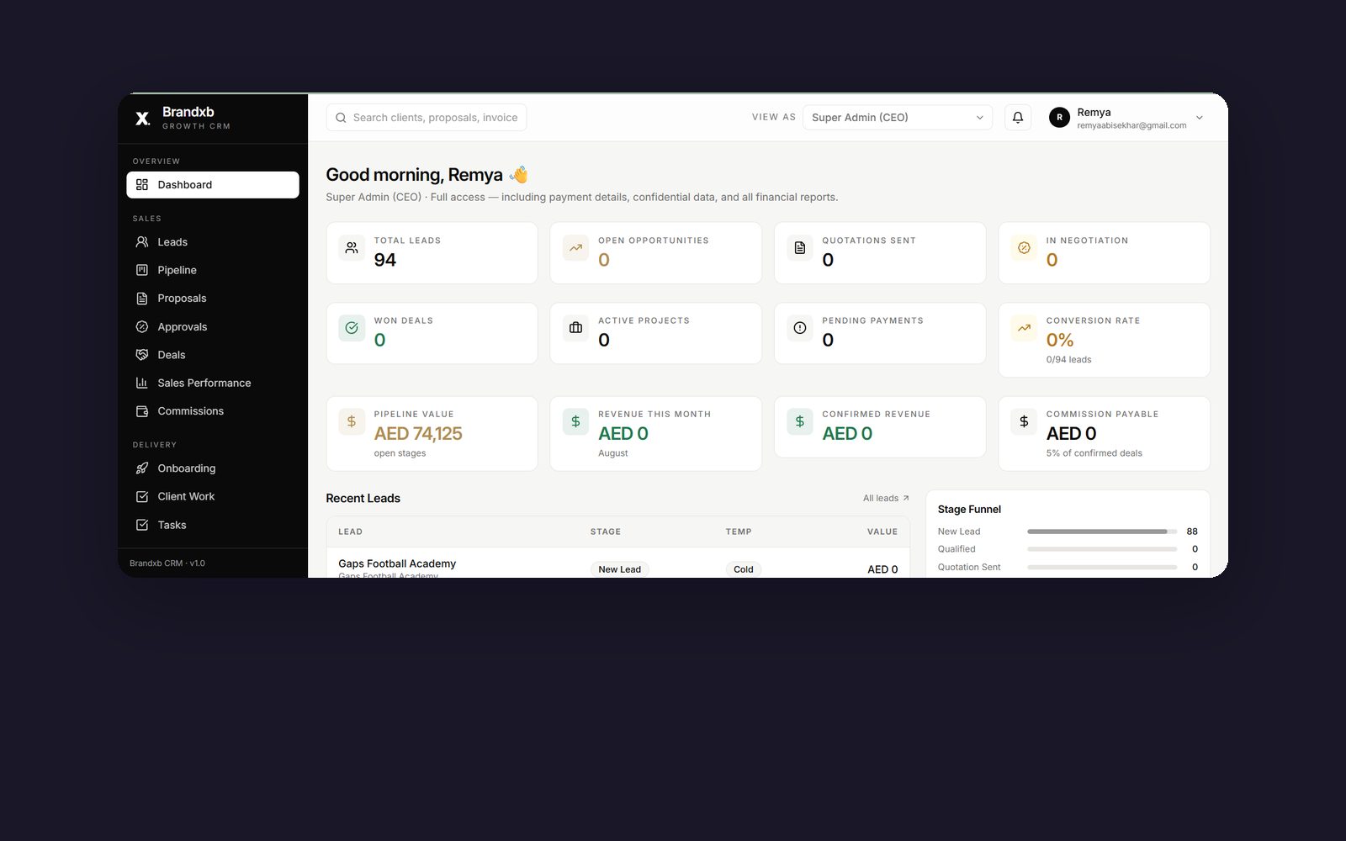Navigate to Proposals

213,299
